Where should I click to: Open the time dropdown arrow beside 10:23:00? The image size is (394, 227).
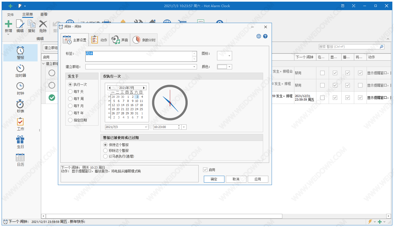click(x=184, y=127)
